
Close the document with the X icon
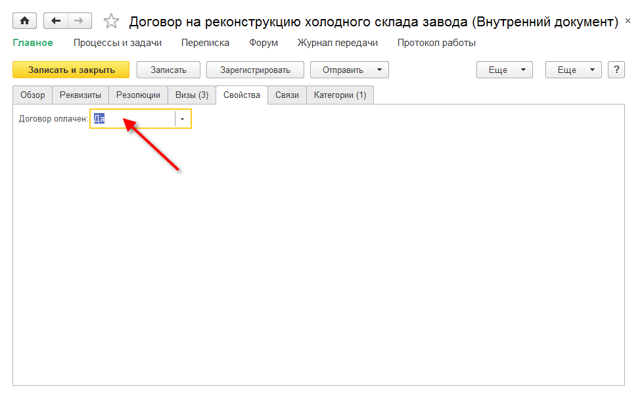point(631,22)
